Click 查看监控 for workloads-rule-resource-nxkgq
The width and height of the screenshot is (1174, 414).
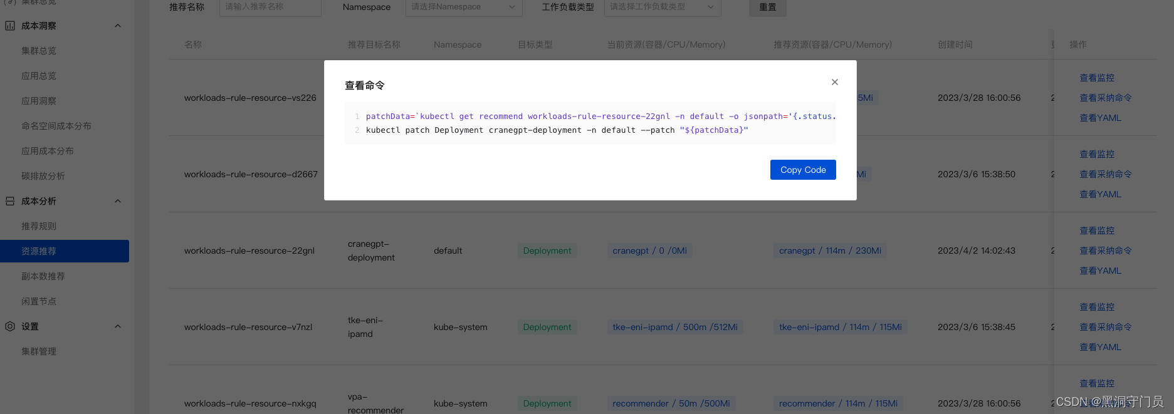pyautogui.click(x=1097, y=383)
